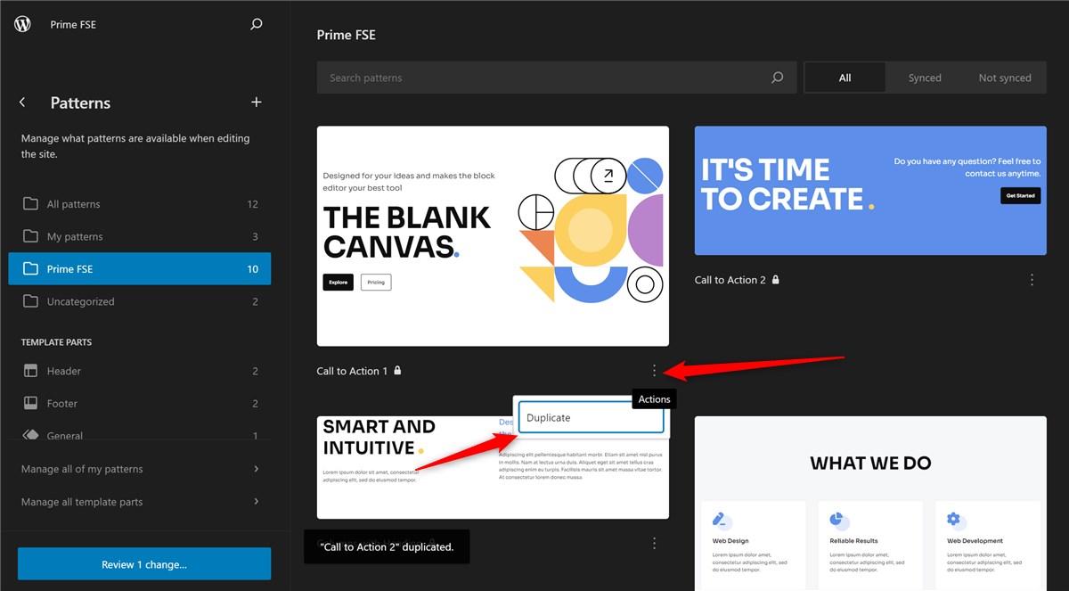Switch filter to Synced patterns
This screenshot has height=591, width=1069.
[925, 78]
